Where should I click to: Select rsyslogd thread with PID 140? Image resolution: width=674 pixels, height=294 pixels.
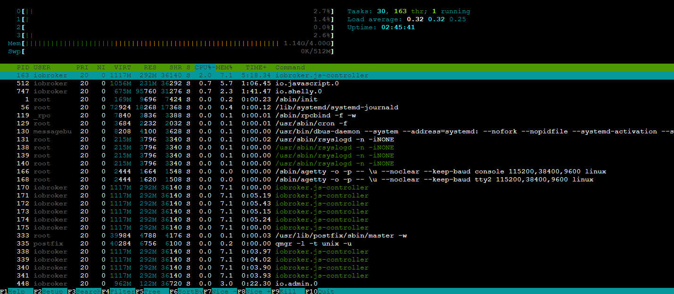[x=337, y=163]
